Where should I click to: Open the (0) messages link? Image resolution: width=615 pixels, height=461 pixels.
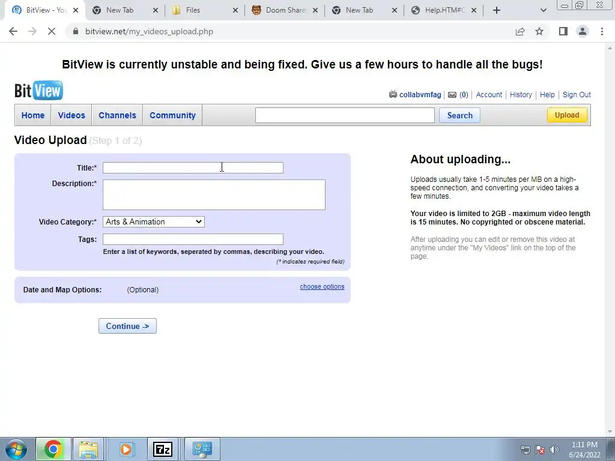(x=464, y=94)
